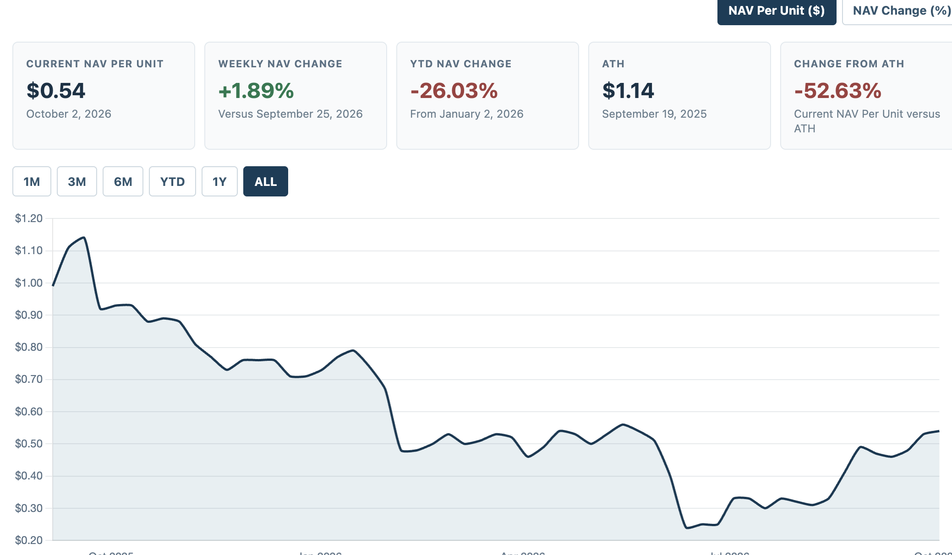Click 'Current NAV Per Unit versus ATH' description

tap(867, 121)
